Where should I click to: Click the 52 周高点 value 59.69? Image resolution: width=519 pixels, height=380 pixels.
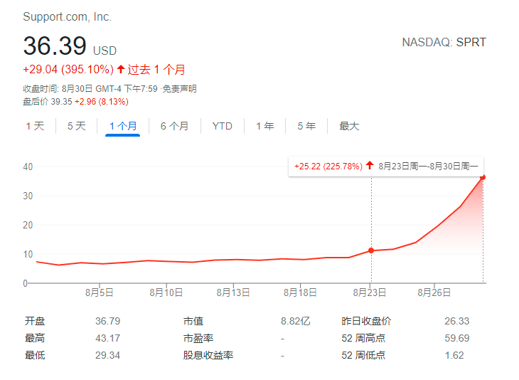point(456,338)
